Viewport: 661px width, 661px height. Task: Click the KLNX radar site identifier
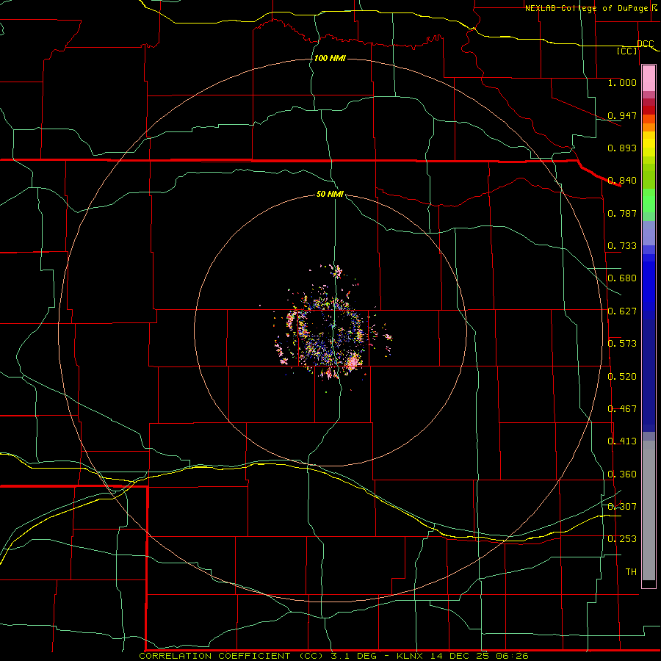click(x=410, y=656)
